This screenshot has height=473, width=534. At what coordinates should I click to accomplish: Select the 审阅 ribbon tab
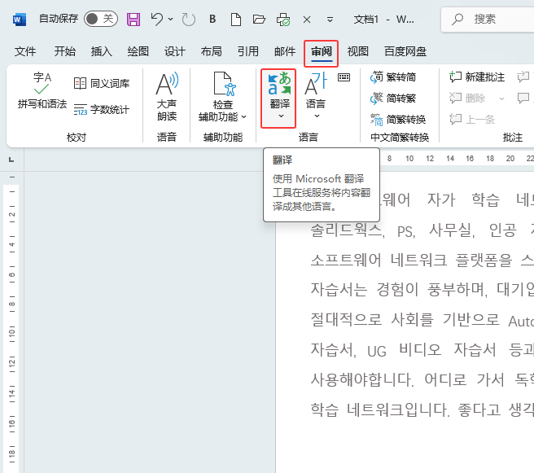coord(322,52)
